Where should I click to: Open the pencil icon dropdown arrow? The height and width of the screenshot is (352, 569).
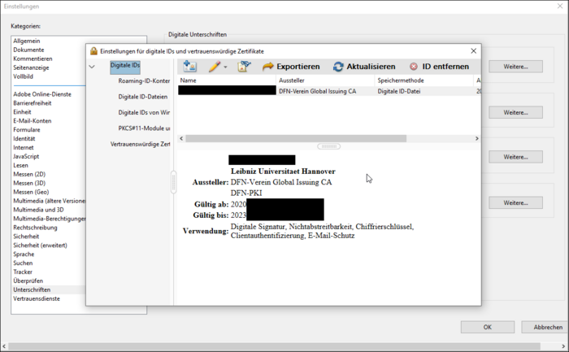225,67
